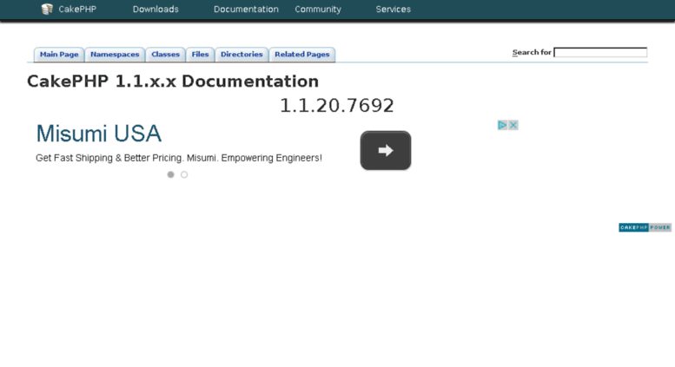The image size is (675, 367).
Task: Switch to the Classes tab
Action: 165,55
